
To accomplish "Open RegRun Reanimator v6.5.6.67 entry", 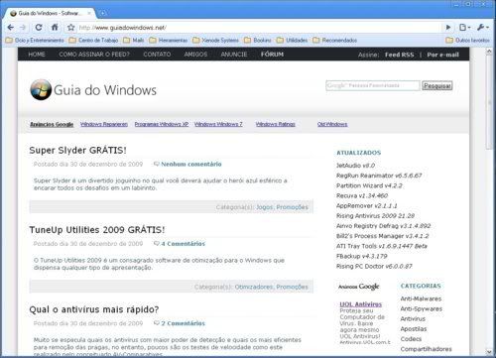I will pyautogui.click(x=379, y=176).
